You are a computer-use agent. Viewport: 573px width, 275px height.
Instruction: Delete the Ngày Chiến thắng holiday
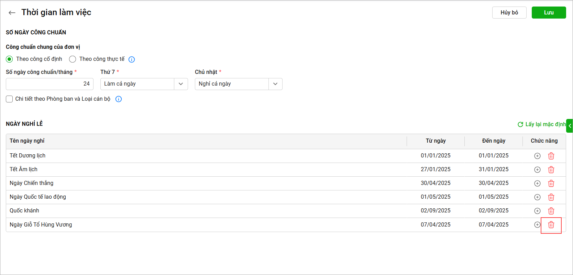pos(551,183)
